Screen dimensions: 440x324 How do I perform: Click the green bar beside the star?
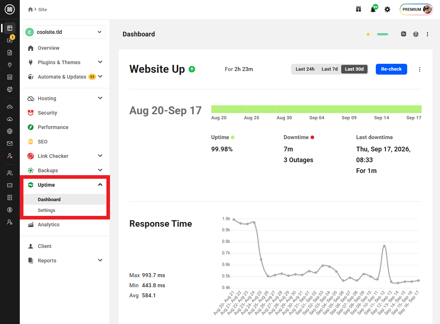pos(383,34)
